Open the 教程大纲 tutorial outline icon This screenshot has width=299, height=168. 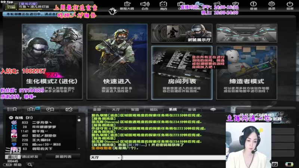[127, 5]
